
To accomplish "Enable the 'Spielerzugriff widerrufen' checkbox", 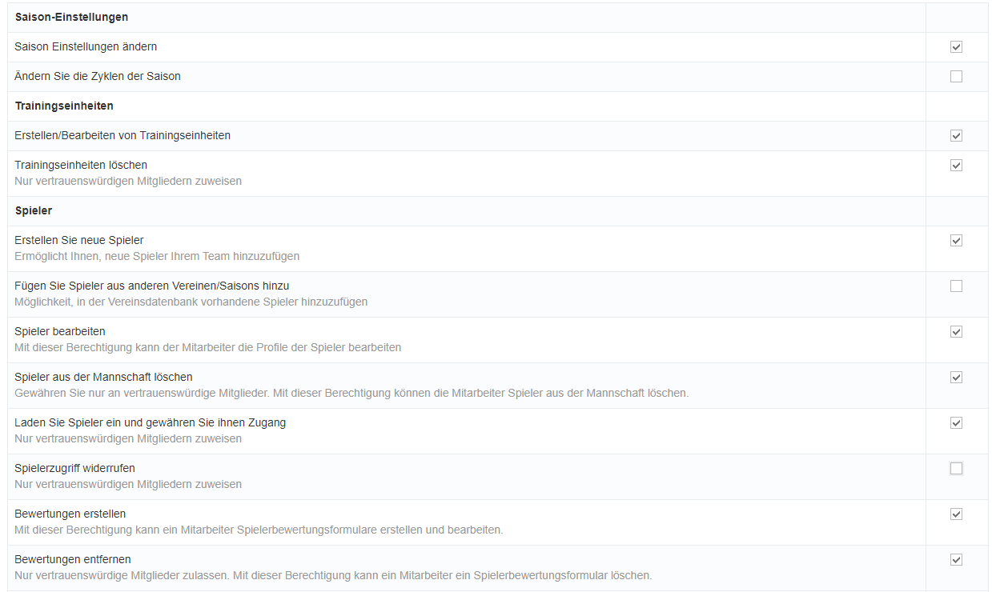I will point(956,469).
